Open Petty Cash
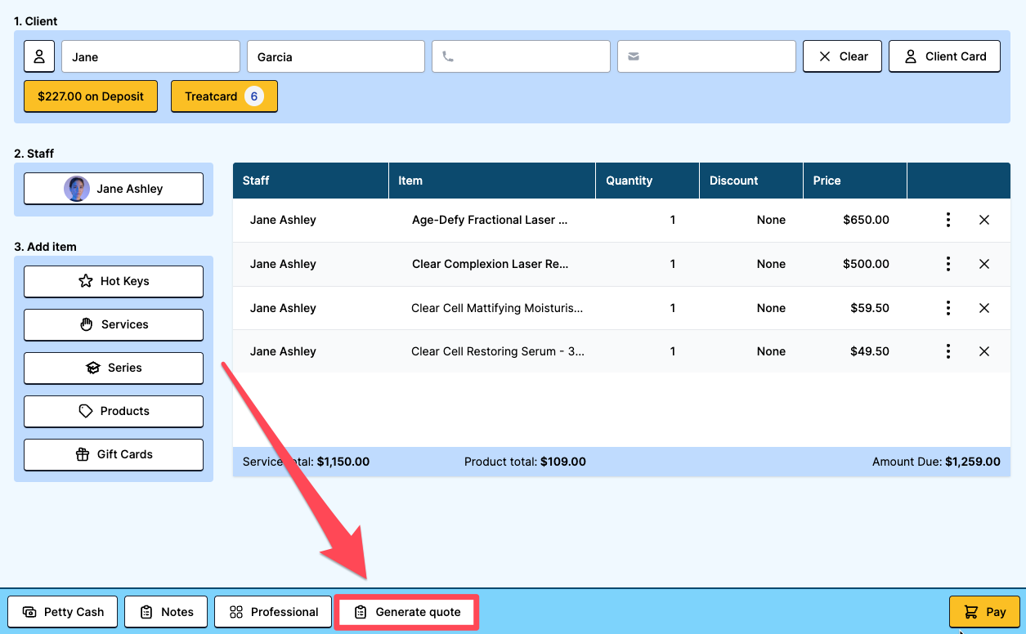 pos(63,612)
